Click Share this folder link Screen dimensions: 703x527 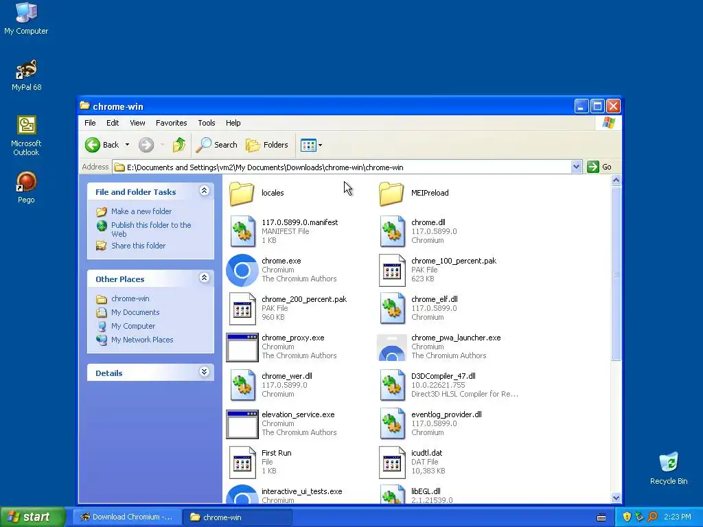coord(138,246)
